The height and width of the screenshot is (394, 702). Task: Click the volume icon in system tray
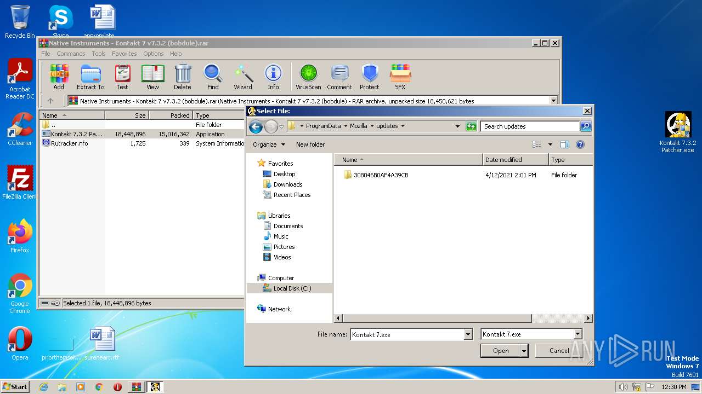[623, 387]
